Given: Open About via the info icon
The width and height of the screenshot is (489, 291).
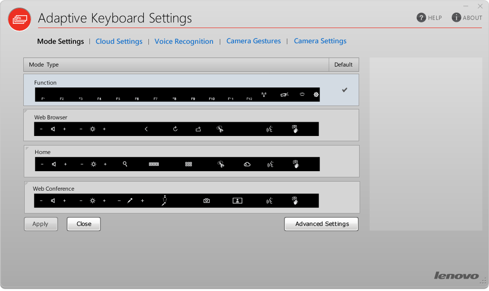Looking at the screenshot, I should tap(456, 18).
